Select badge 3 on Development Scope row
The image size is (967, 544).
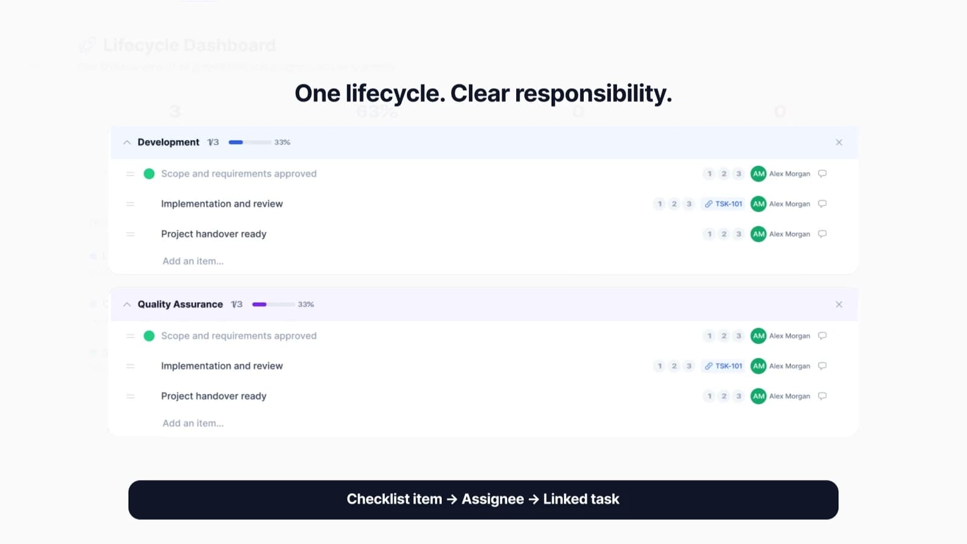(x=739, y=174)
